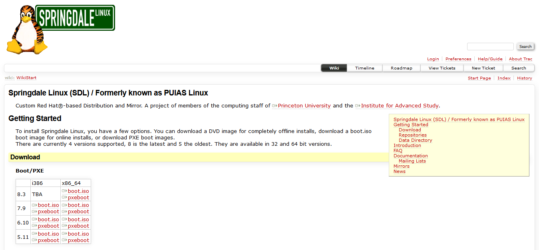Click arrow icon before Institute for Advanced Study

click(x=357, y=106)
